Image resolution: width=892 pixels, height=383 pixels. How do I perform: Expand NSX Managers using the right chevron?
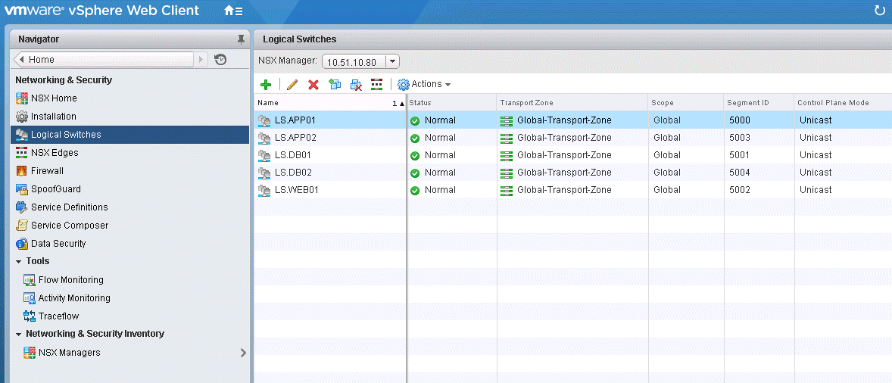pos(242,353)
